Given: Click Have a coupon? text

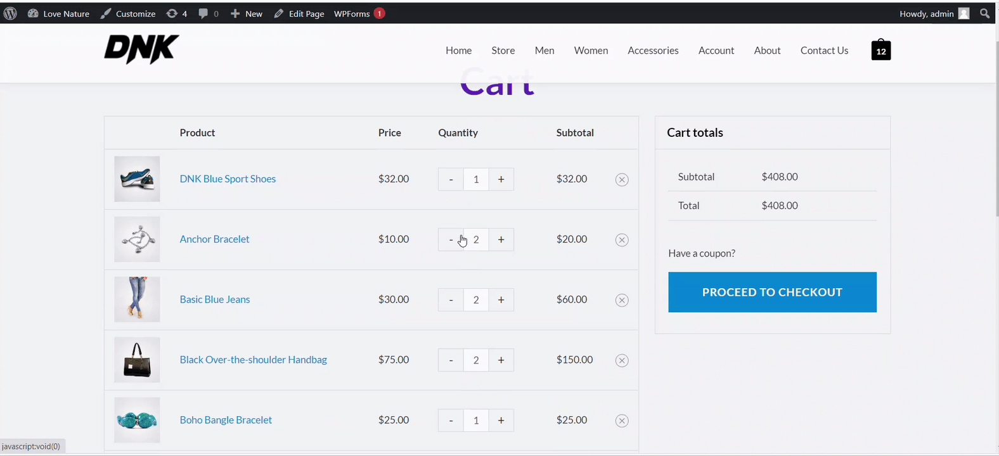Looking at the screenshot, I should point(702,253).
